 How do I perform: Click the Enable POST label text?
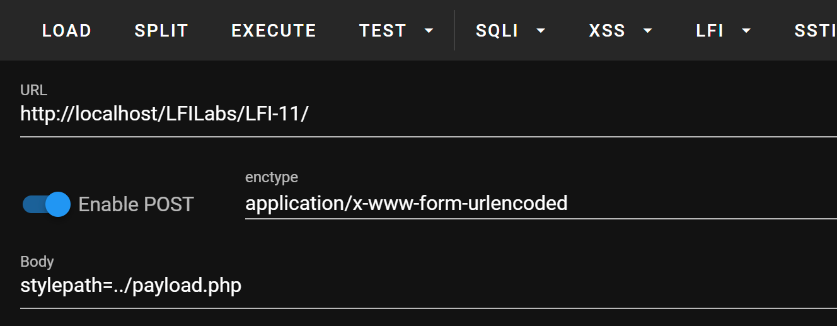coord(136,204)
